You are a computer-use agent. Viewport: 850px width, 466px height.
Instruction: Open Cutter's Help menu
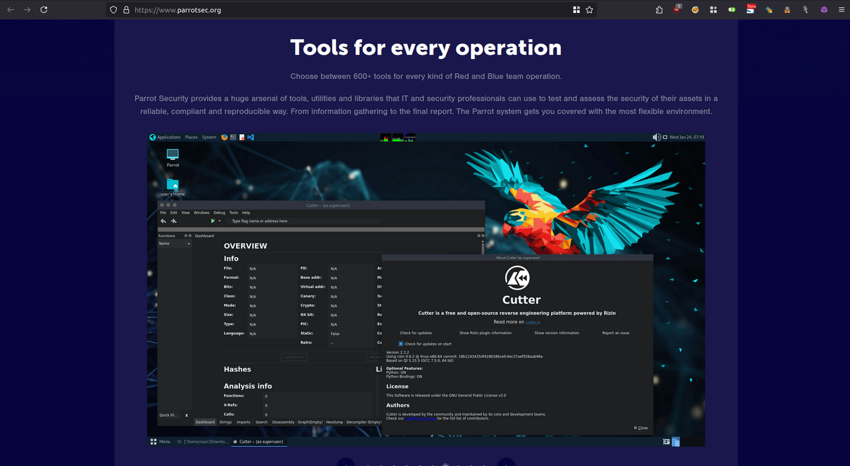click(246, 212)
